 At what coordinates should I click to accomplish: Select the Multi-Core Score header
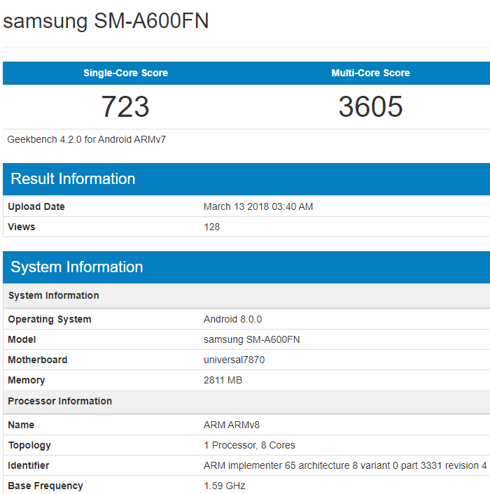pyautogui.click(x=370, y=73)
